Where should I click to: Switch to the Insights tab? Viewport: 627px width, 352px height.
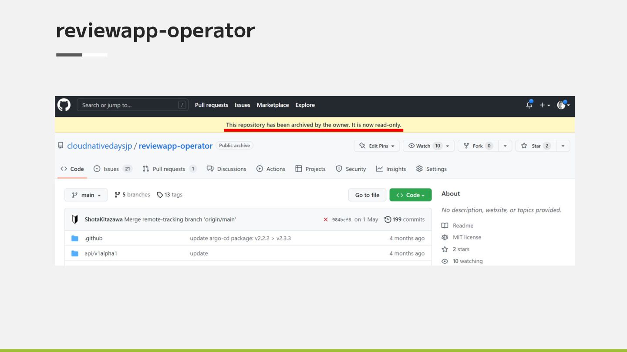[x=391, y=169]
